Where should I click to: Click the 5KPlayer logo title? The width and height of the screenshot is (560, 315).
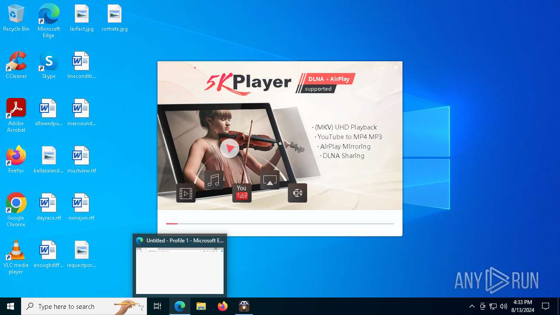248,83
